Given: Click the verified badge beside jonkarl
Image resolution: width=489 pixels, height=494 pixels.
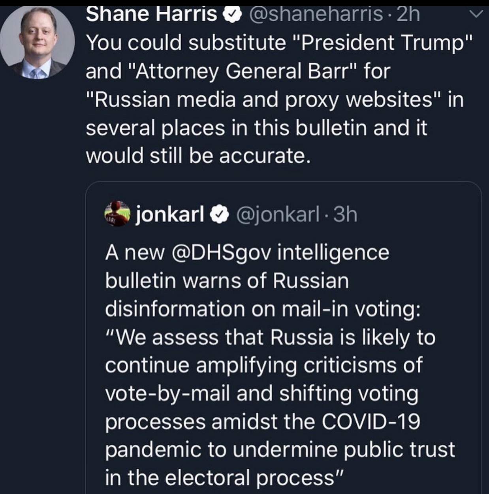Looking at the screenshot, I should tap(221, 214).
